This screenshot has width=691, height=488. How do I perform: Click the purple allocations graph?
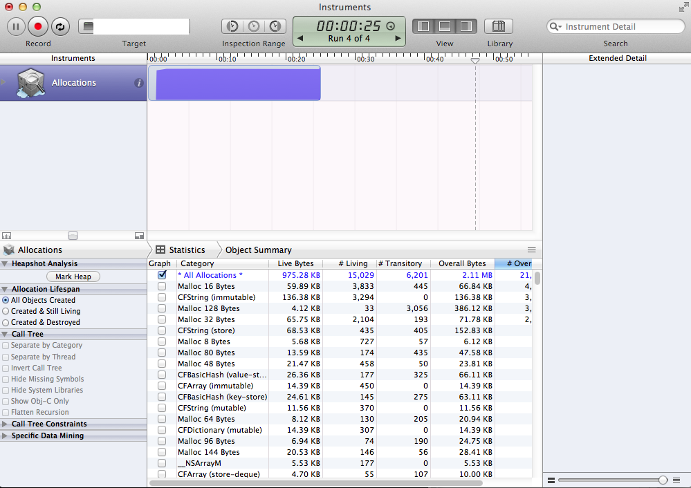point(238,84)
